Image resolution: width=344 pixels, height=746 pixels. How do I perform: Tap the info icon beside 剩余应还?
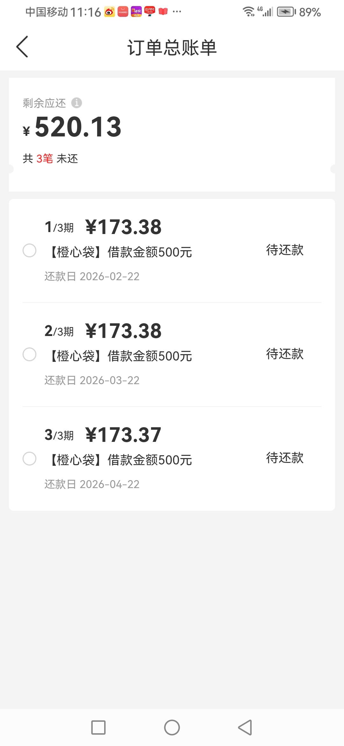(x=76, y=103)
